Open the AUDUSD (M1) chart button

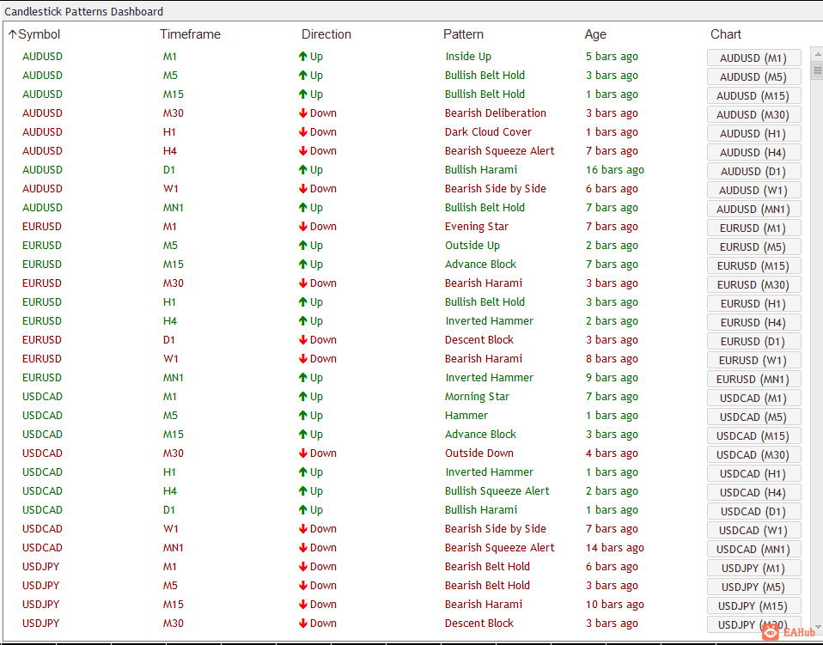753,58
